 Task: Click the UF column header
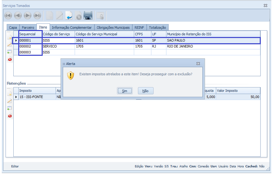pyautogui.click(x=159, y=34)
